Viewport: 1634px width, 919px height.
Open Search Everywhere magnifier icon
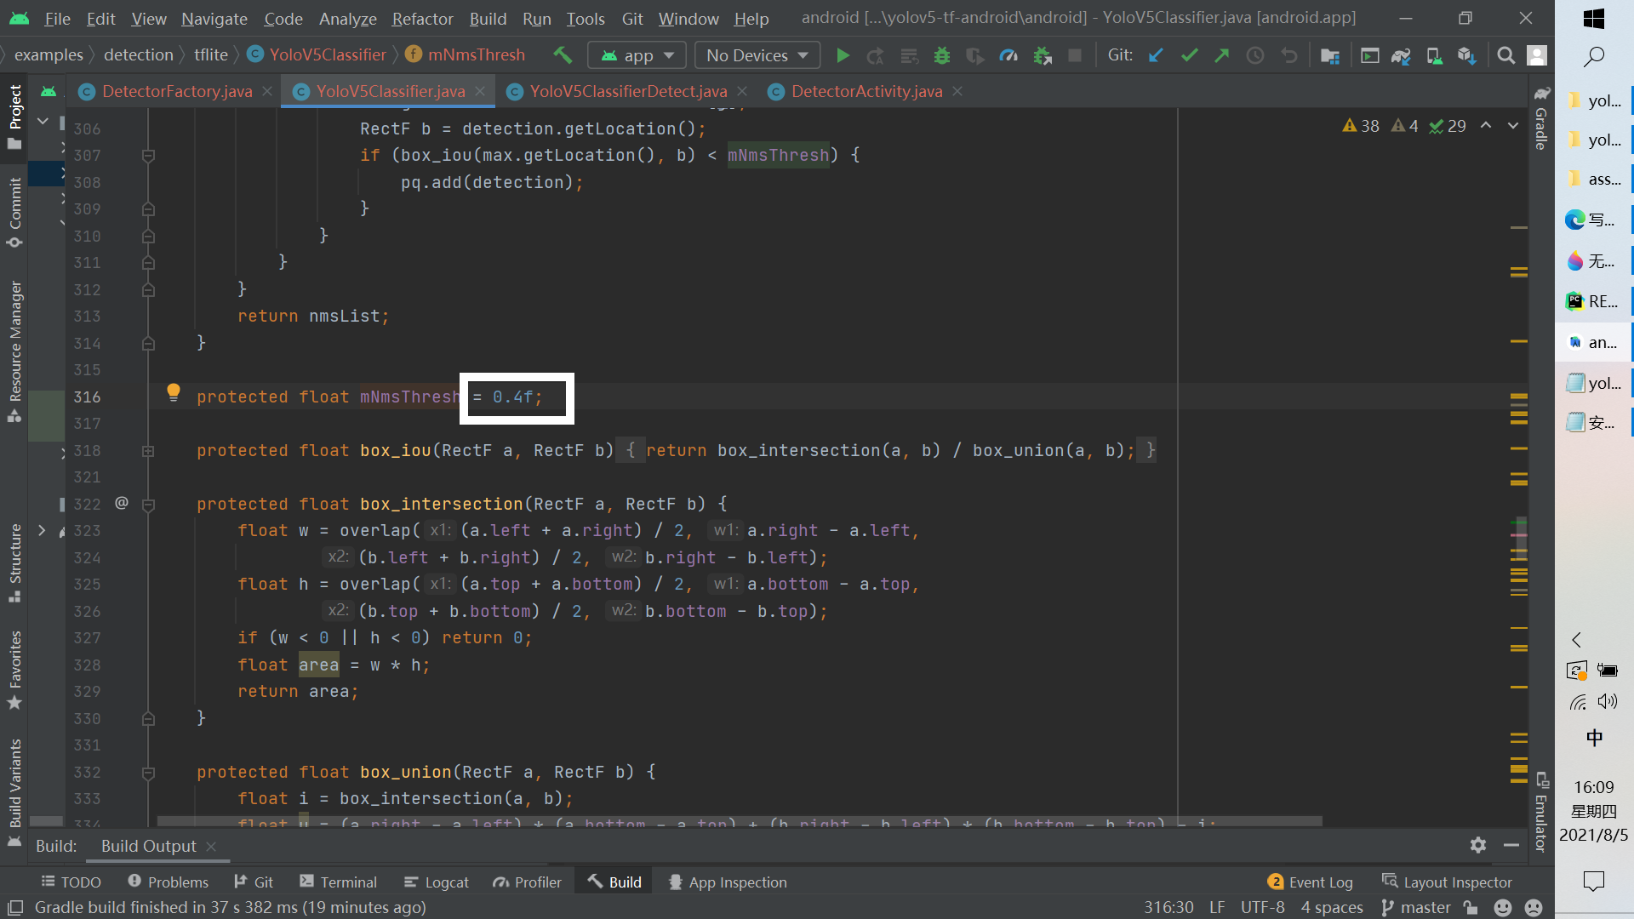point(1505,56)
